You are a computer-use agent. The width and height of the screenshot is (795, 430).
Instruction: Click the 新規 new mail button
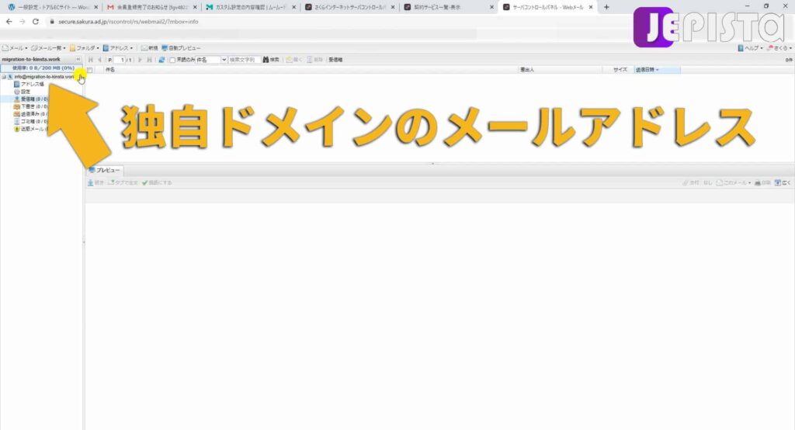[x=149, y=48]
